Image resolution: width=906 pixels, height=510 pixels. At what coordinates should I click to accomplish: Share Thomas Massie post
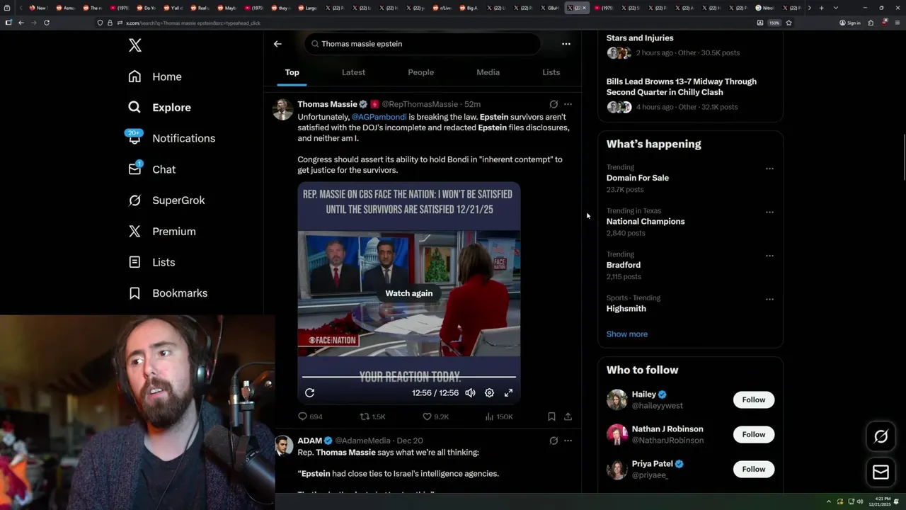coord(568,416)
